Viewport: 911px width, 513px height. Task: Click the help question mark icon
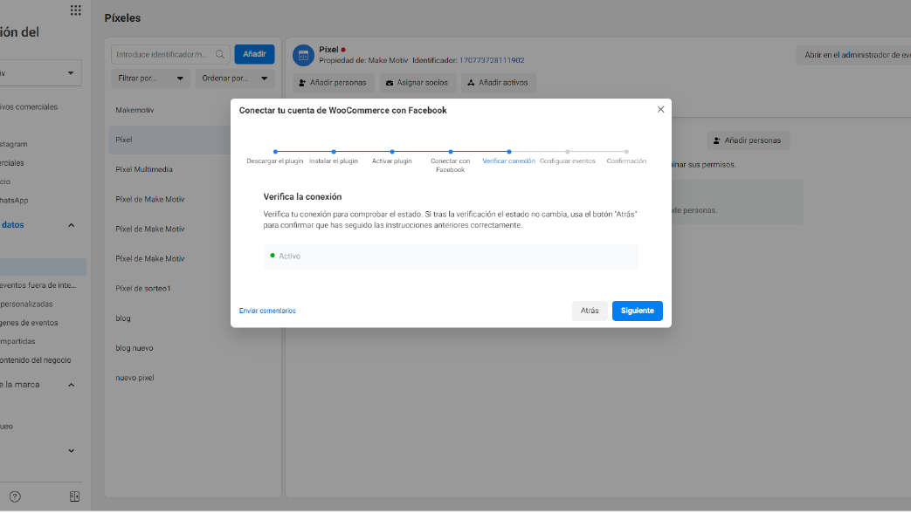[15, 496]
